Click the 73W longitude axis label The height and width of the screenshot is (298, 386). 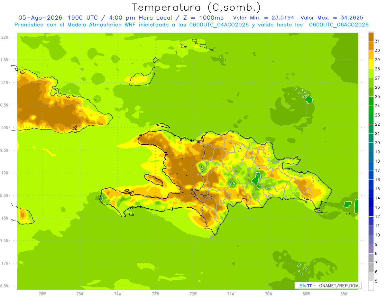(x=155, y=293)
